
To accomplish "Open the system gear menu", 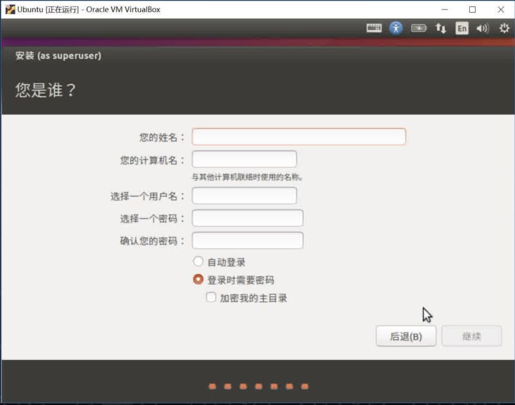I will (x=504, y=28).
